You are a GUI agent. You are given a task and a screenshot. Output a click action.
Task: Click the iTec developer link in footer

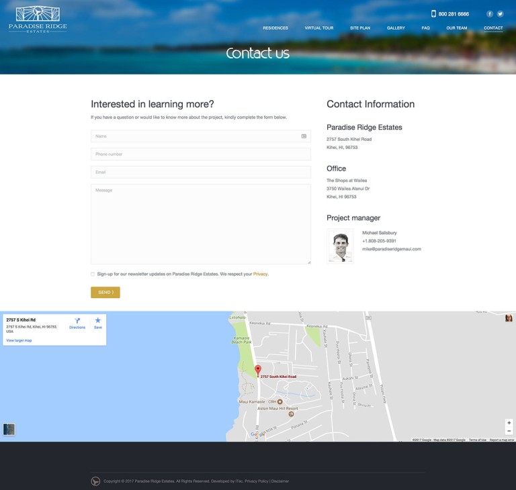point(239,481)
